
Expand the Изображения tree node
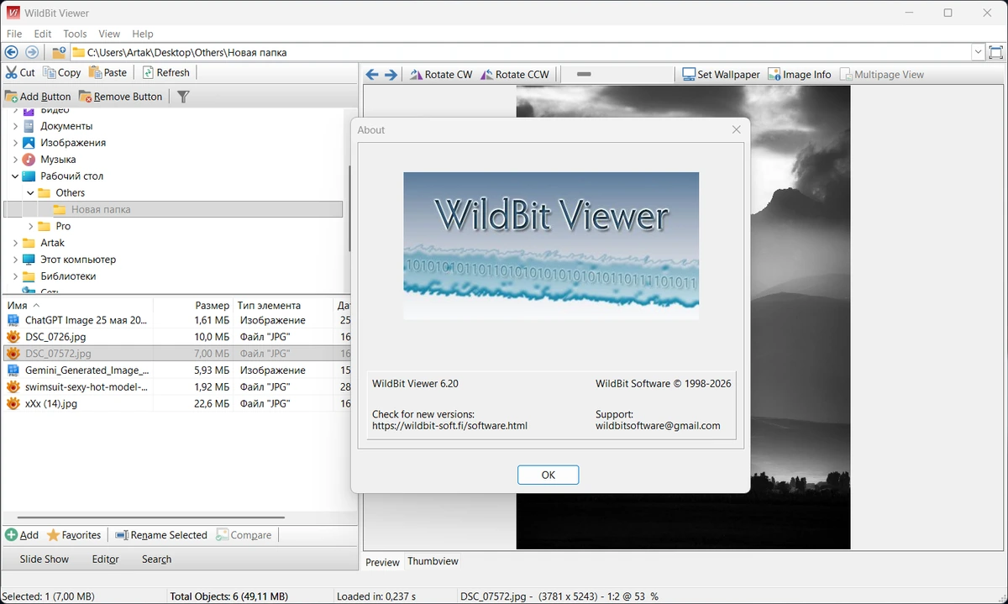pos(15,143)
